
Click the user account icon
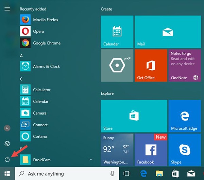coord(7,128)
